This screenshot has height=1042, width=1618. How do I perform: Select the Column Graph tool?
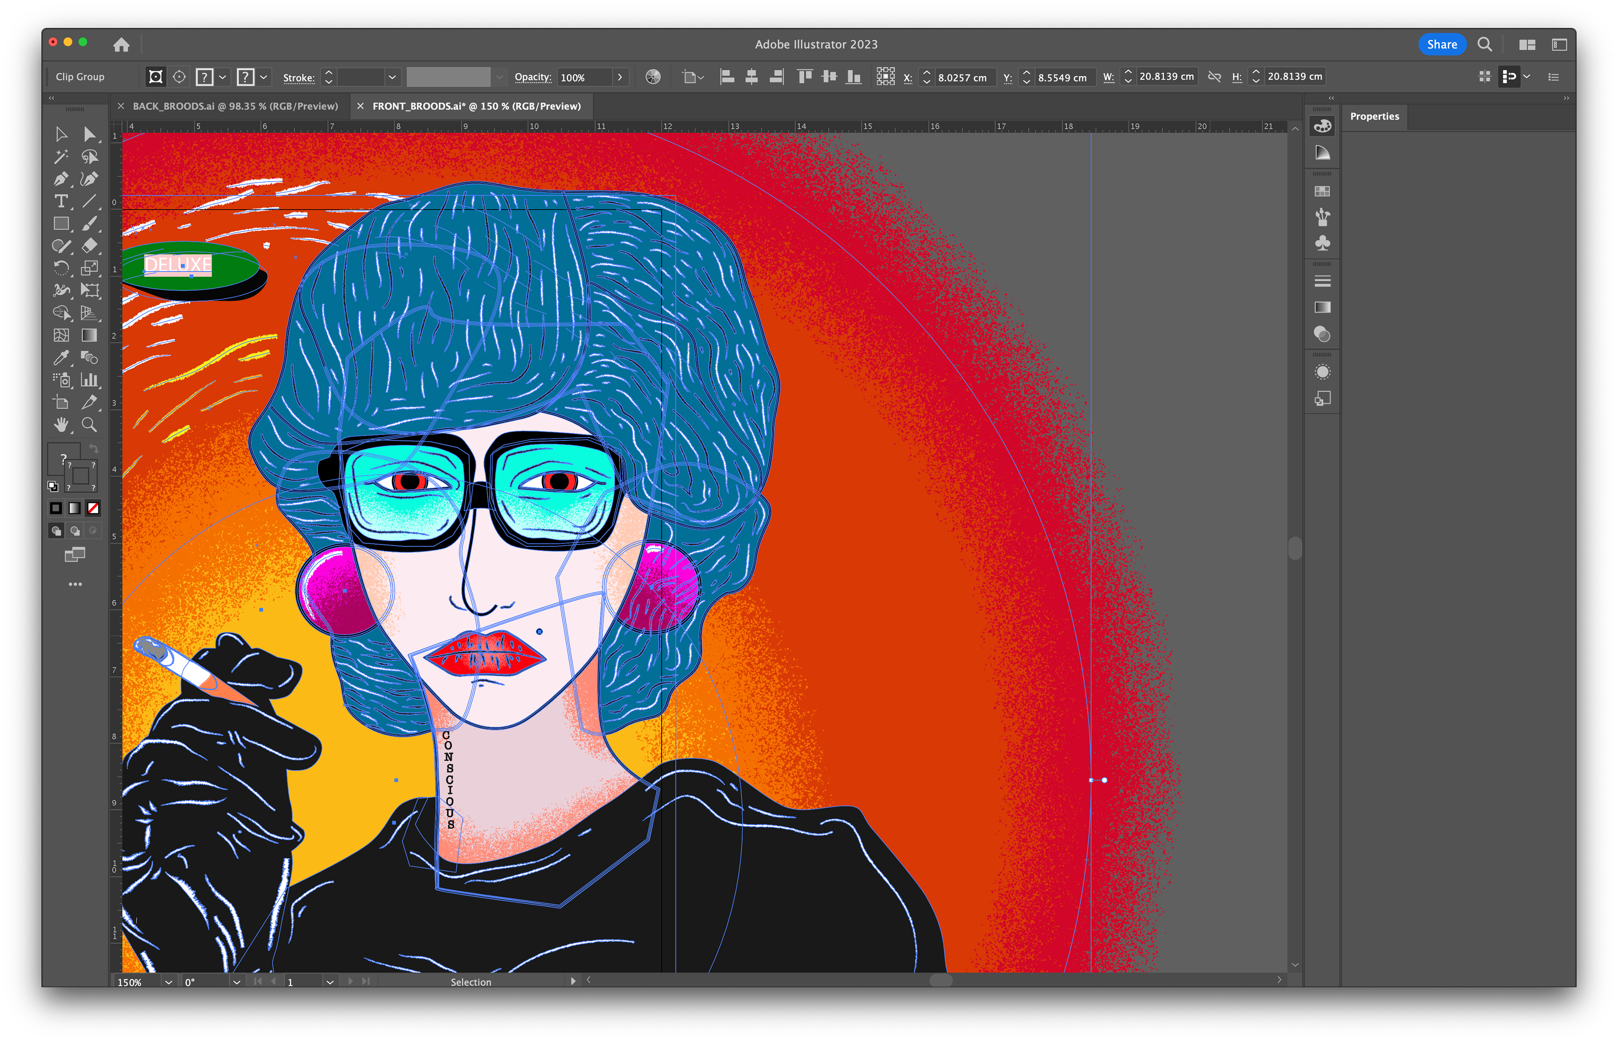[x=89, y=379]
